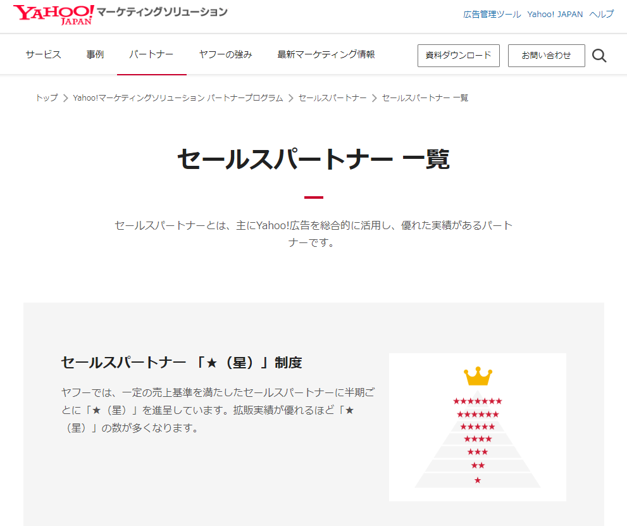The height and width of the screenshot is (526, 627).
Task: Click the セールスパートナー「★(星)」制度 heading
Action: click(x=182, y=363)
